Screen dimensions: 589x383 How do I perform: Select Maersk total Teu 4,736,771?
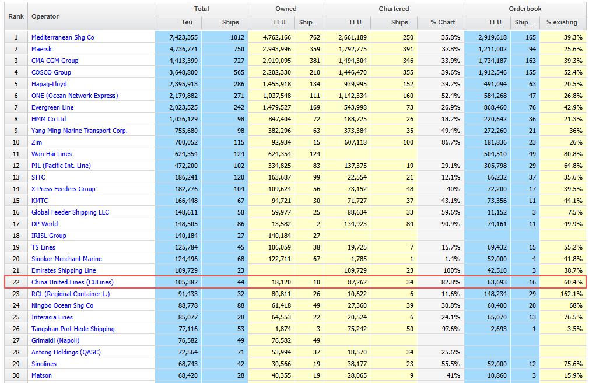[x=183, y=49]
